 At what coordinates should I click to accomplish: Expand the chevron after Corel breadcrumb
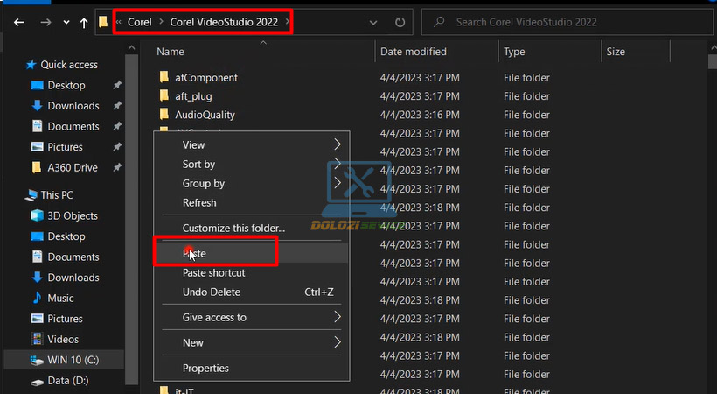[161, 22]
